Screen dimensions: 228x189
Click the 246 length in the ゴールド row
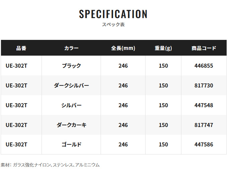pyautogui.click(x=123, y=145)
